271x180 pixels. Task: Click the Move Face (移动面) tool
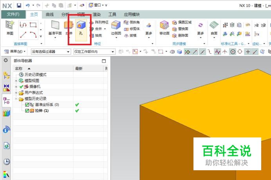[x=164, y=28]
